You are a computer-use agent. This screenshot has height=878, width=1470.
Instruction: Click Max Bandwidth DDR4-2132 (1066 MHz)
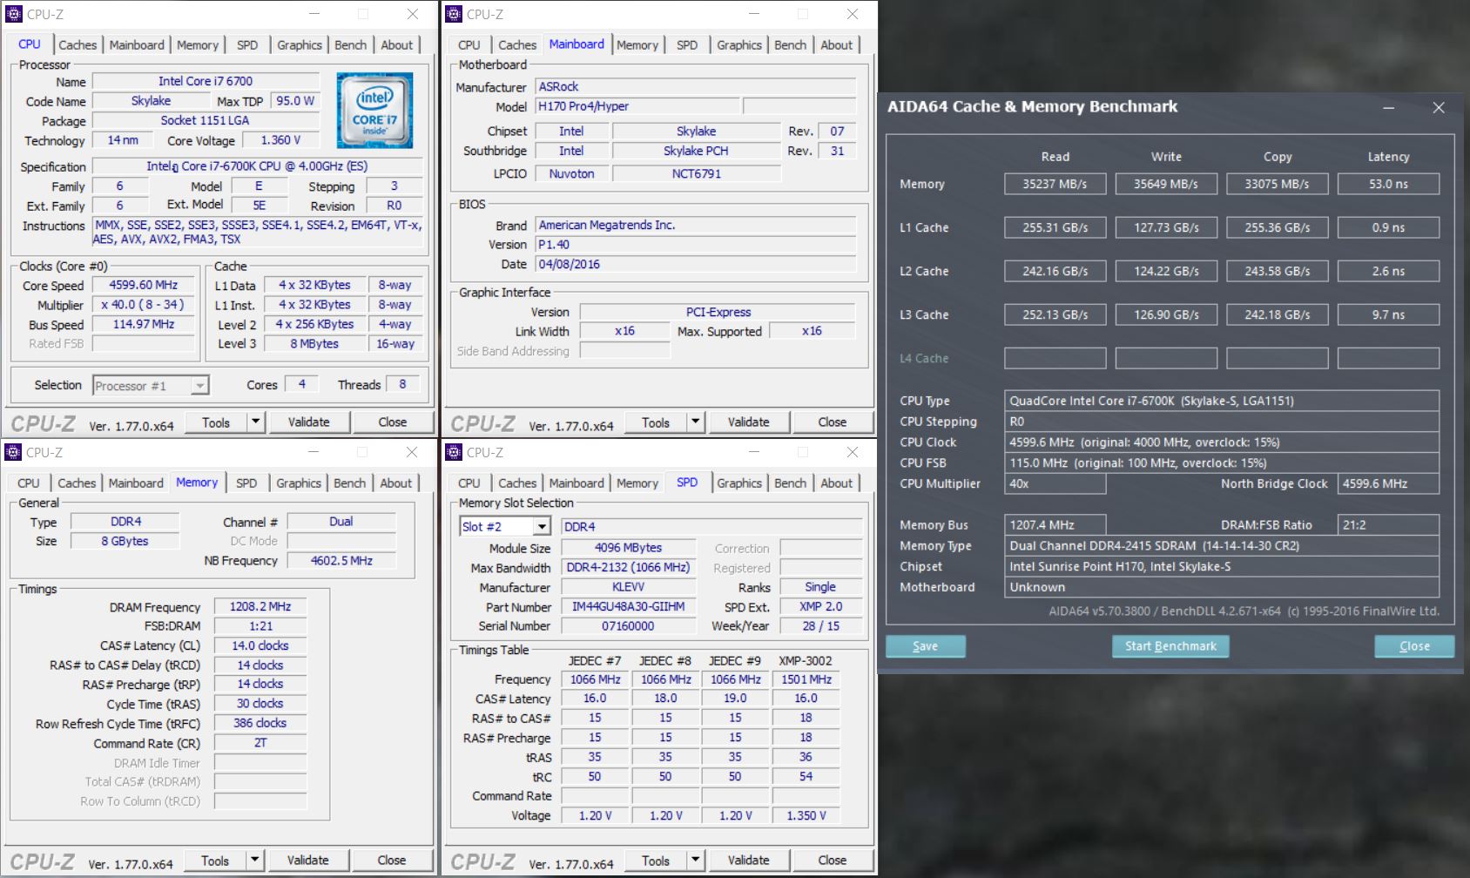628,567
